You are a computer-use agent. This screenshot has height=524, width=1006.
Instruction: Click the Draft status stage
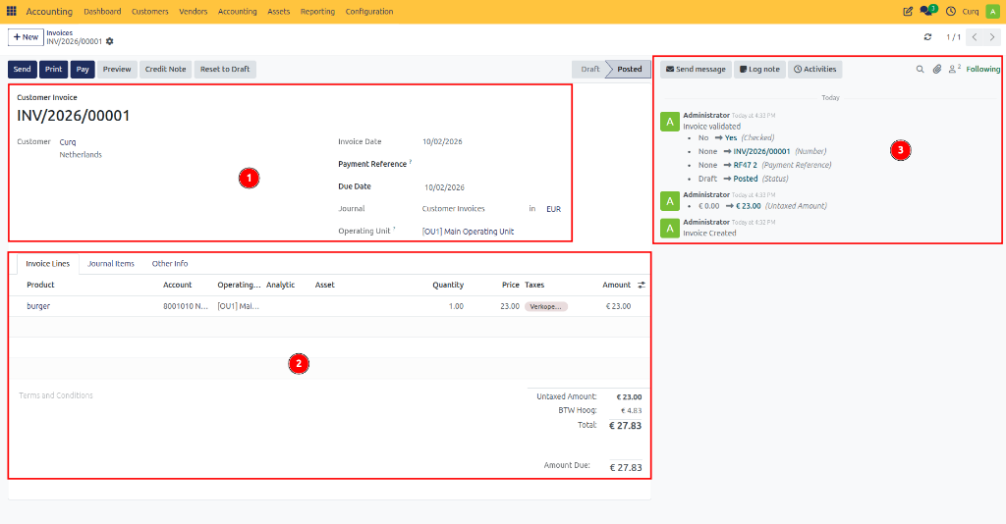[589, 70]
